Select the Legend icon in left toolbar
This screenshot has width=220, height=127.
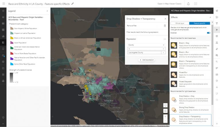tap(3, 42)
